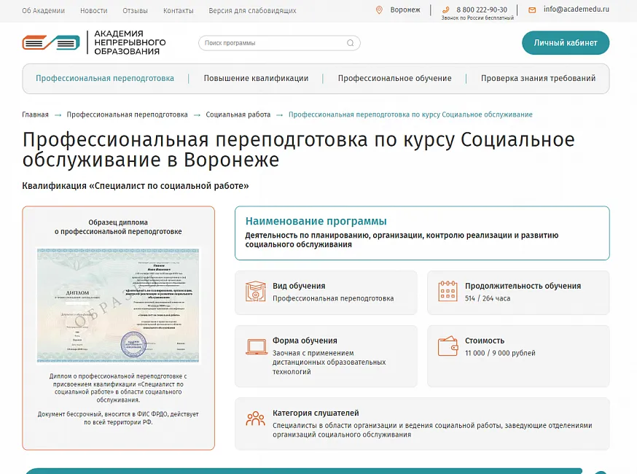Click the Документ бессрочный ФИС ФРДО text
The width and height of the screenshot is (637, 474).
click(x=118, y=419)
